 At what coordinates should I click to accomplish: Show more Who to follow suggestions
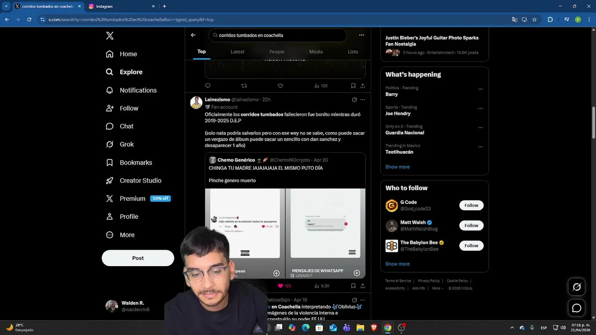click(x=397, y=264)
